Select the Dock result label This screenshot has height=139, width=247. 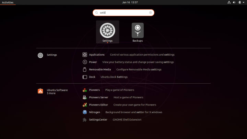(x=92, y=77)
